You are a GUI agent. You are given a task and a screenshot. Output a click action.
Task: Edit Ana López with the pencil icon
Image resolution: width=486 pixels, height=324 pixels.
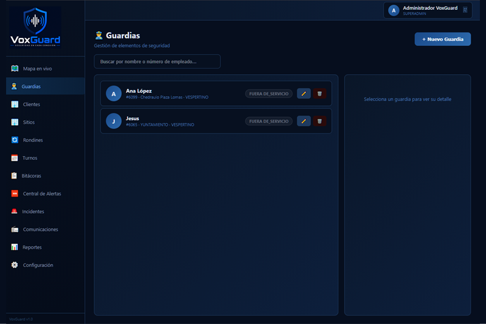pos(304,94)
